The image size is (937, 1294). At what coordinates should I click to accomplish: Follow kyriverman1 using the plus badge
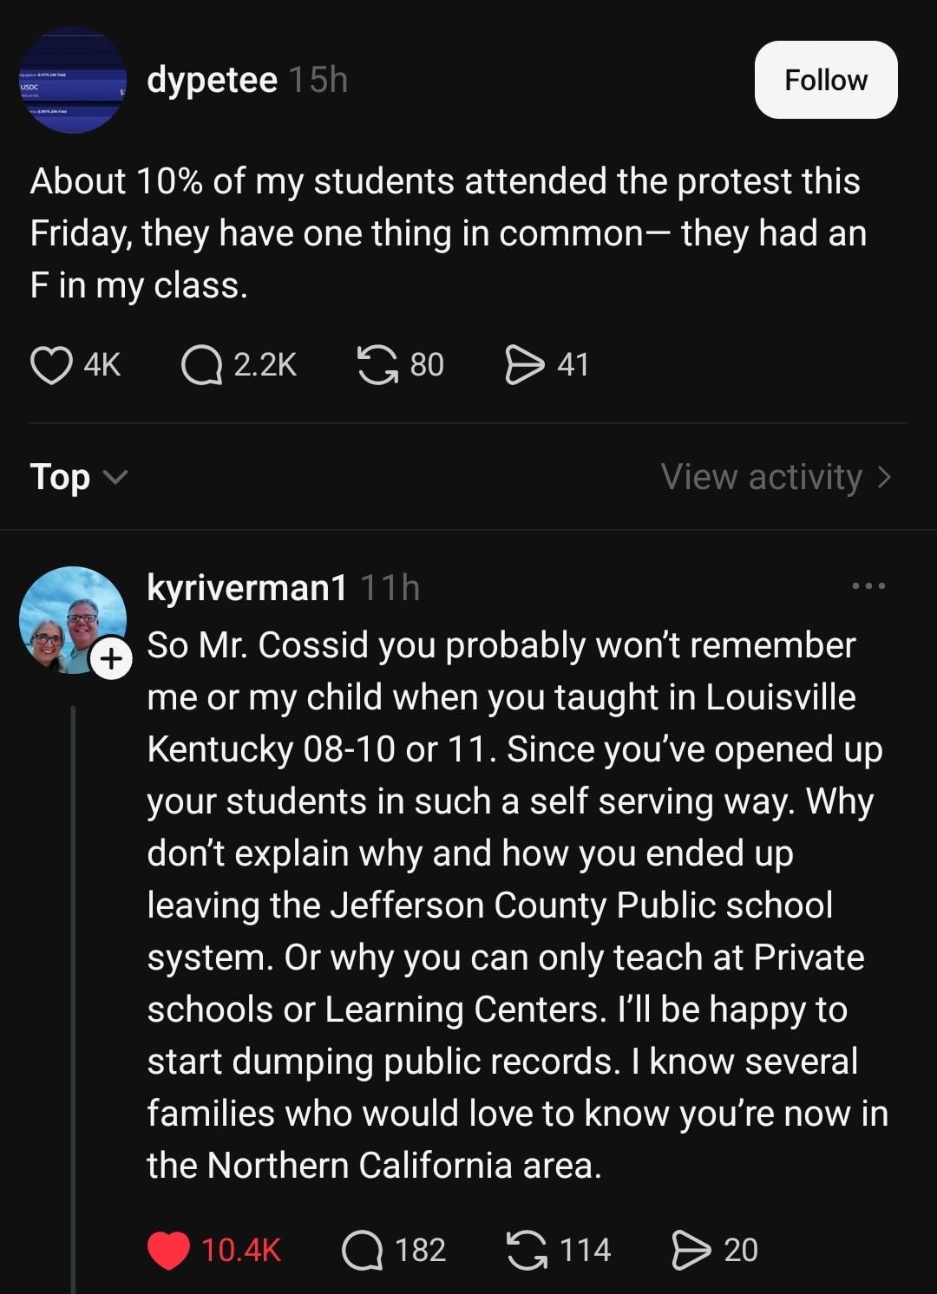pyautogui.click(x=111, y=660)
